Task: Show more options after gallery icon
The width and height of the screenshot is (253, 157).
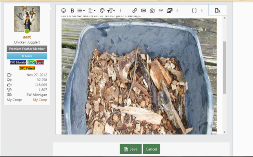Action: (177, 11)
